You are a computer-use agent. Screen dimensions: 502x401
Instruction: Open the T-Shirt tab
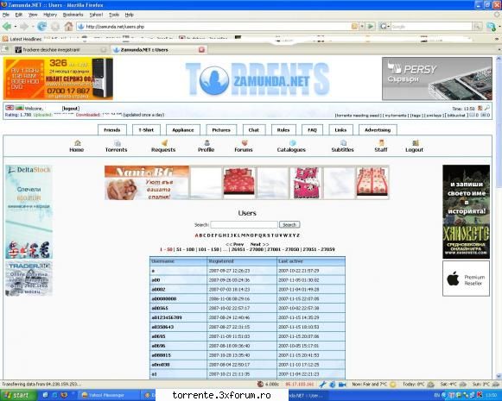[146, 130]
